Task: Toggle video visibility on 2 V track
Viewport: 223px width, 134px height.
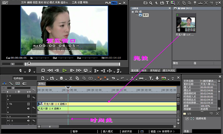Action: (x=29, y=96)
